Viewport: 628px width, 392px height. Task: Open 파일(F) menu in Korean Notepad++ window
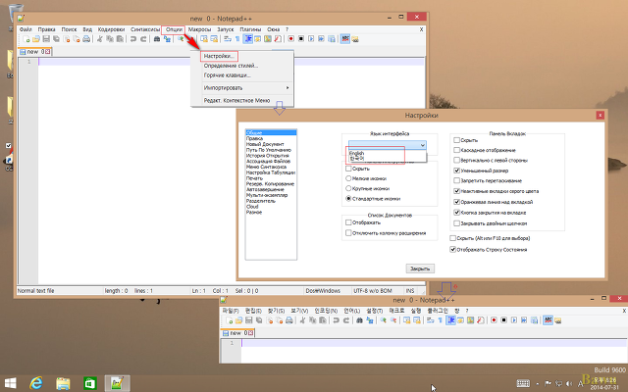pyautogui.click(x=231, y=311)
